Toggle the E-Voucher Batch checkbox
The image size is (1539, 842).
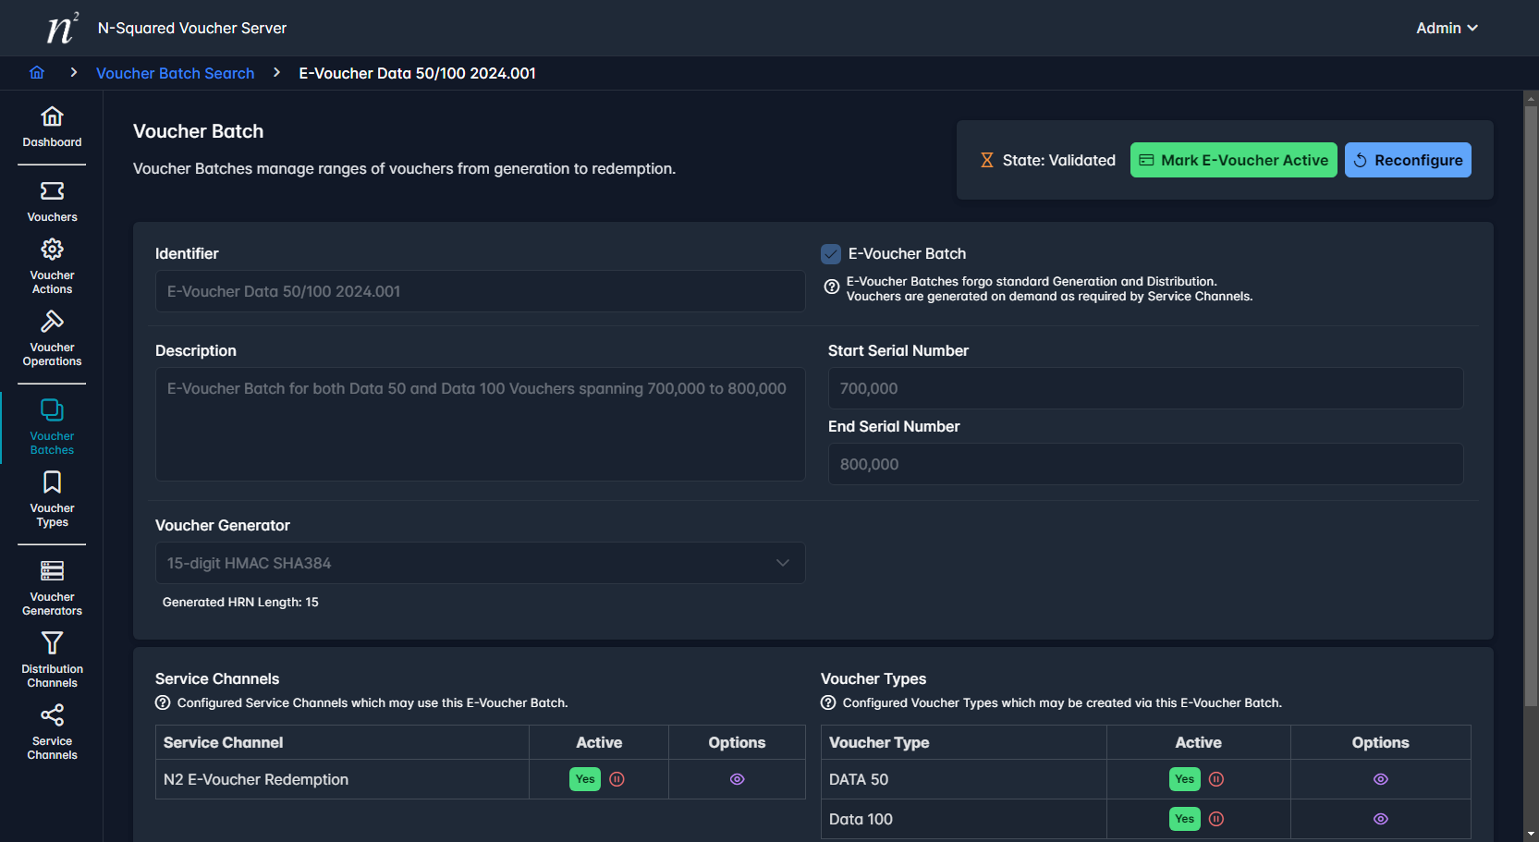click(x=831, y=254)
